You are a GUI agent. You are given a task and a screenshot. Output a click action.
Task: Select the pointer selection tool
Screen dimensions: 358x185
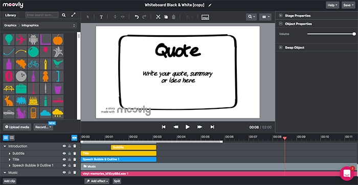click(88, 17)
